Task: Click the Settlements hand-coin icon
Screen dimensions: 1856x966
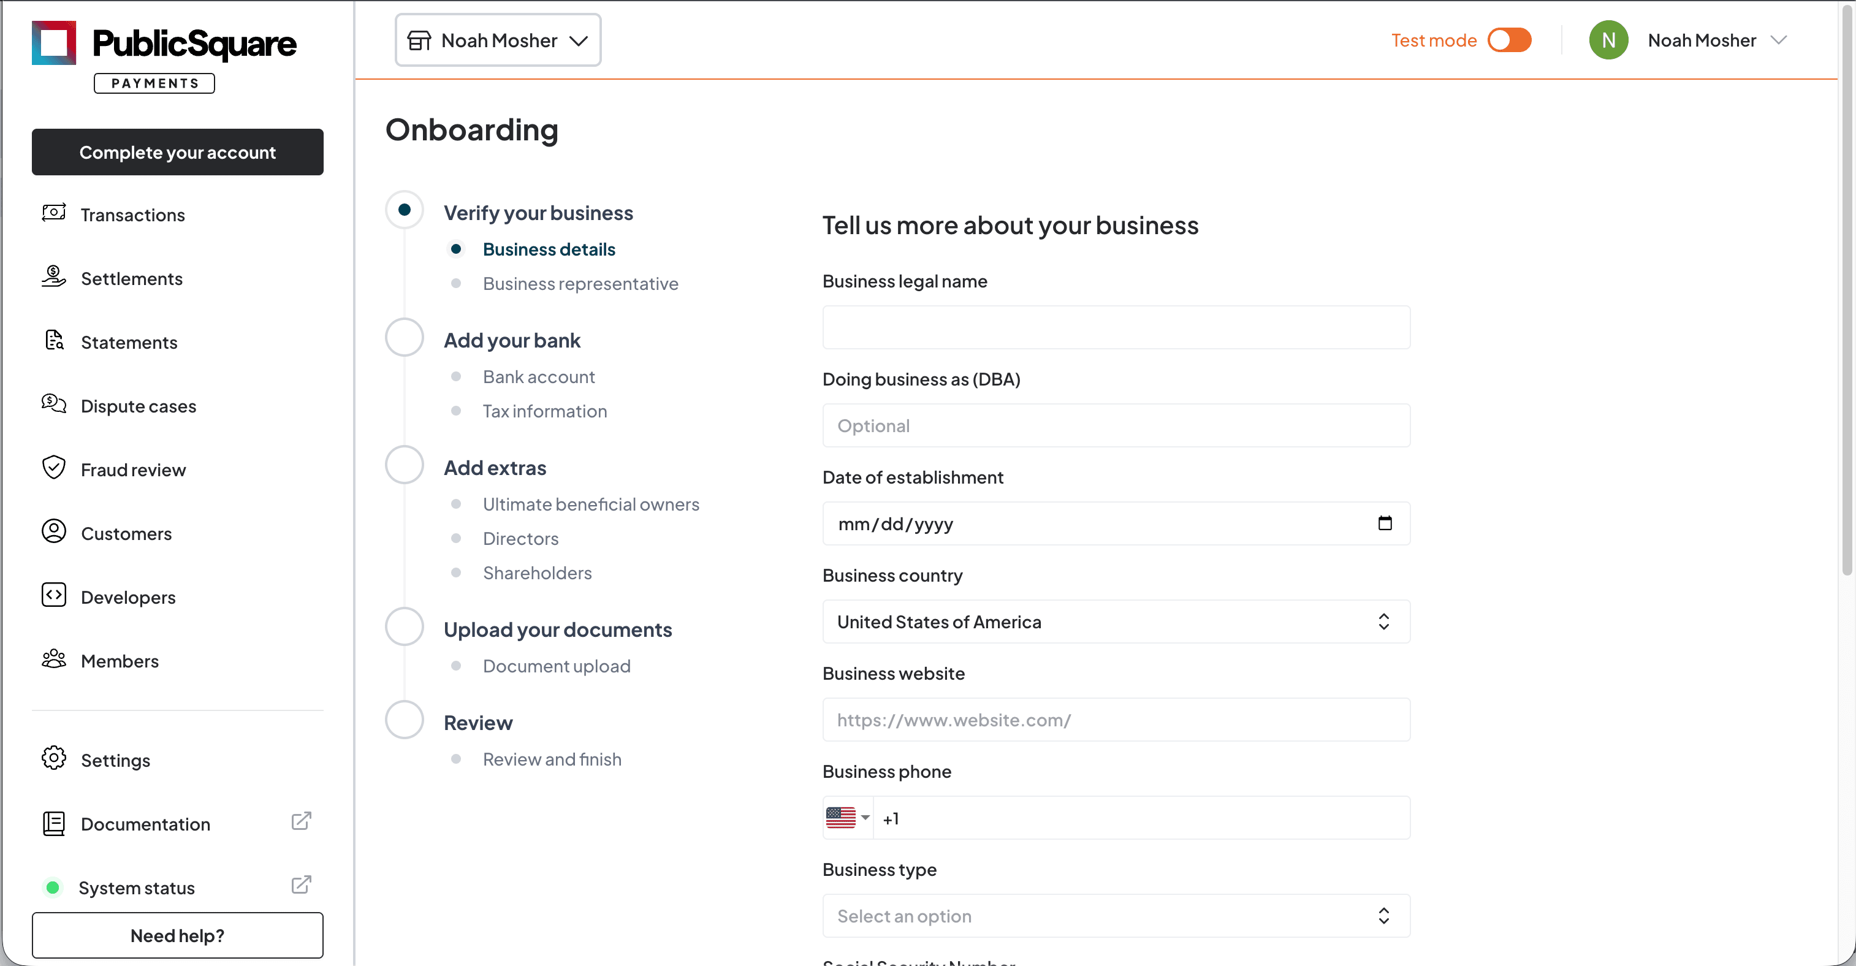Action: 54,276
